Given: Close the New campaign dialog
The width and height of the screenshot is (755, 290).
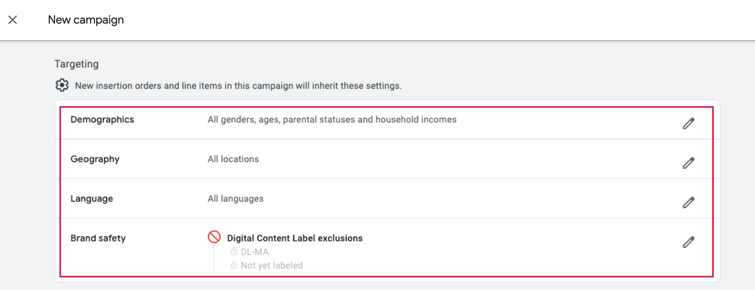Looking at the screenshot, I should (13, 20).
